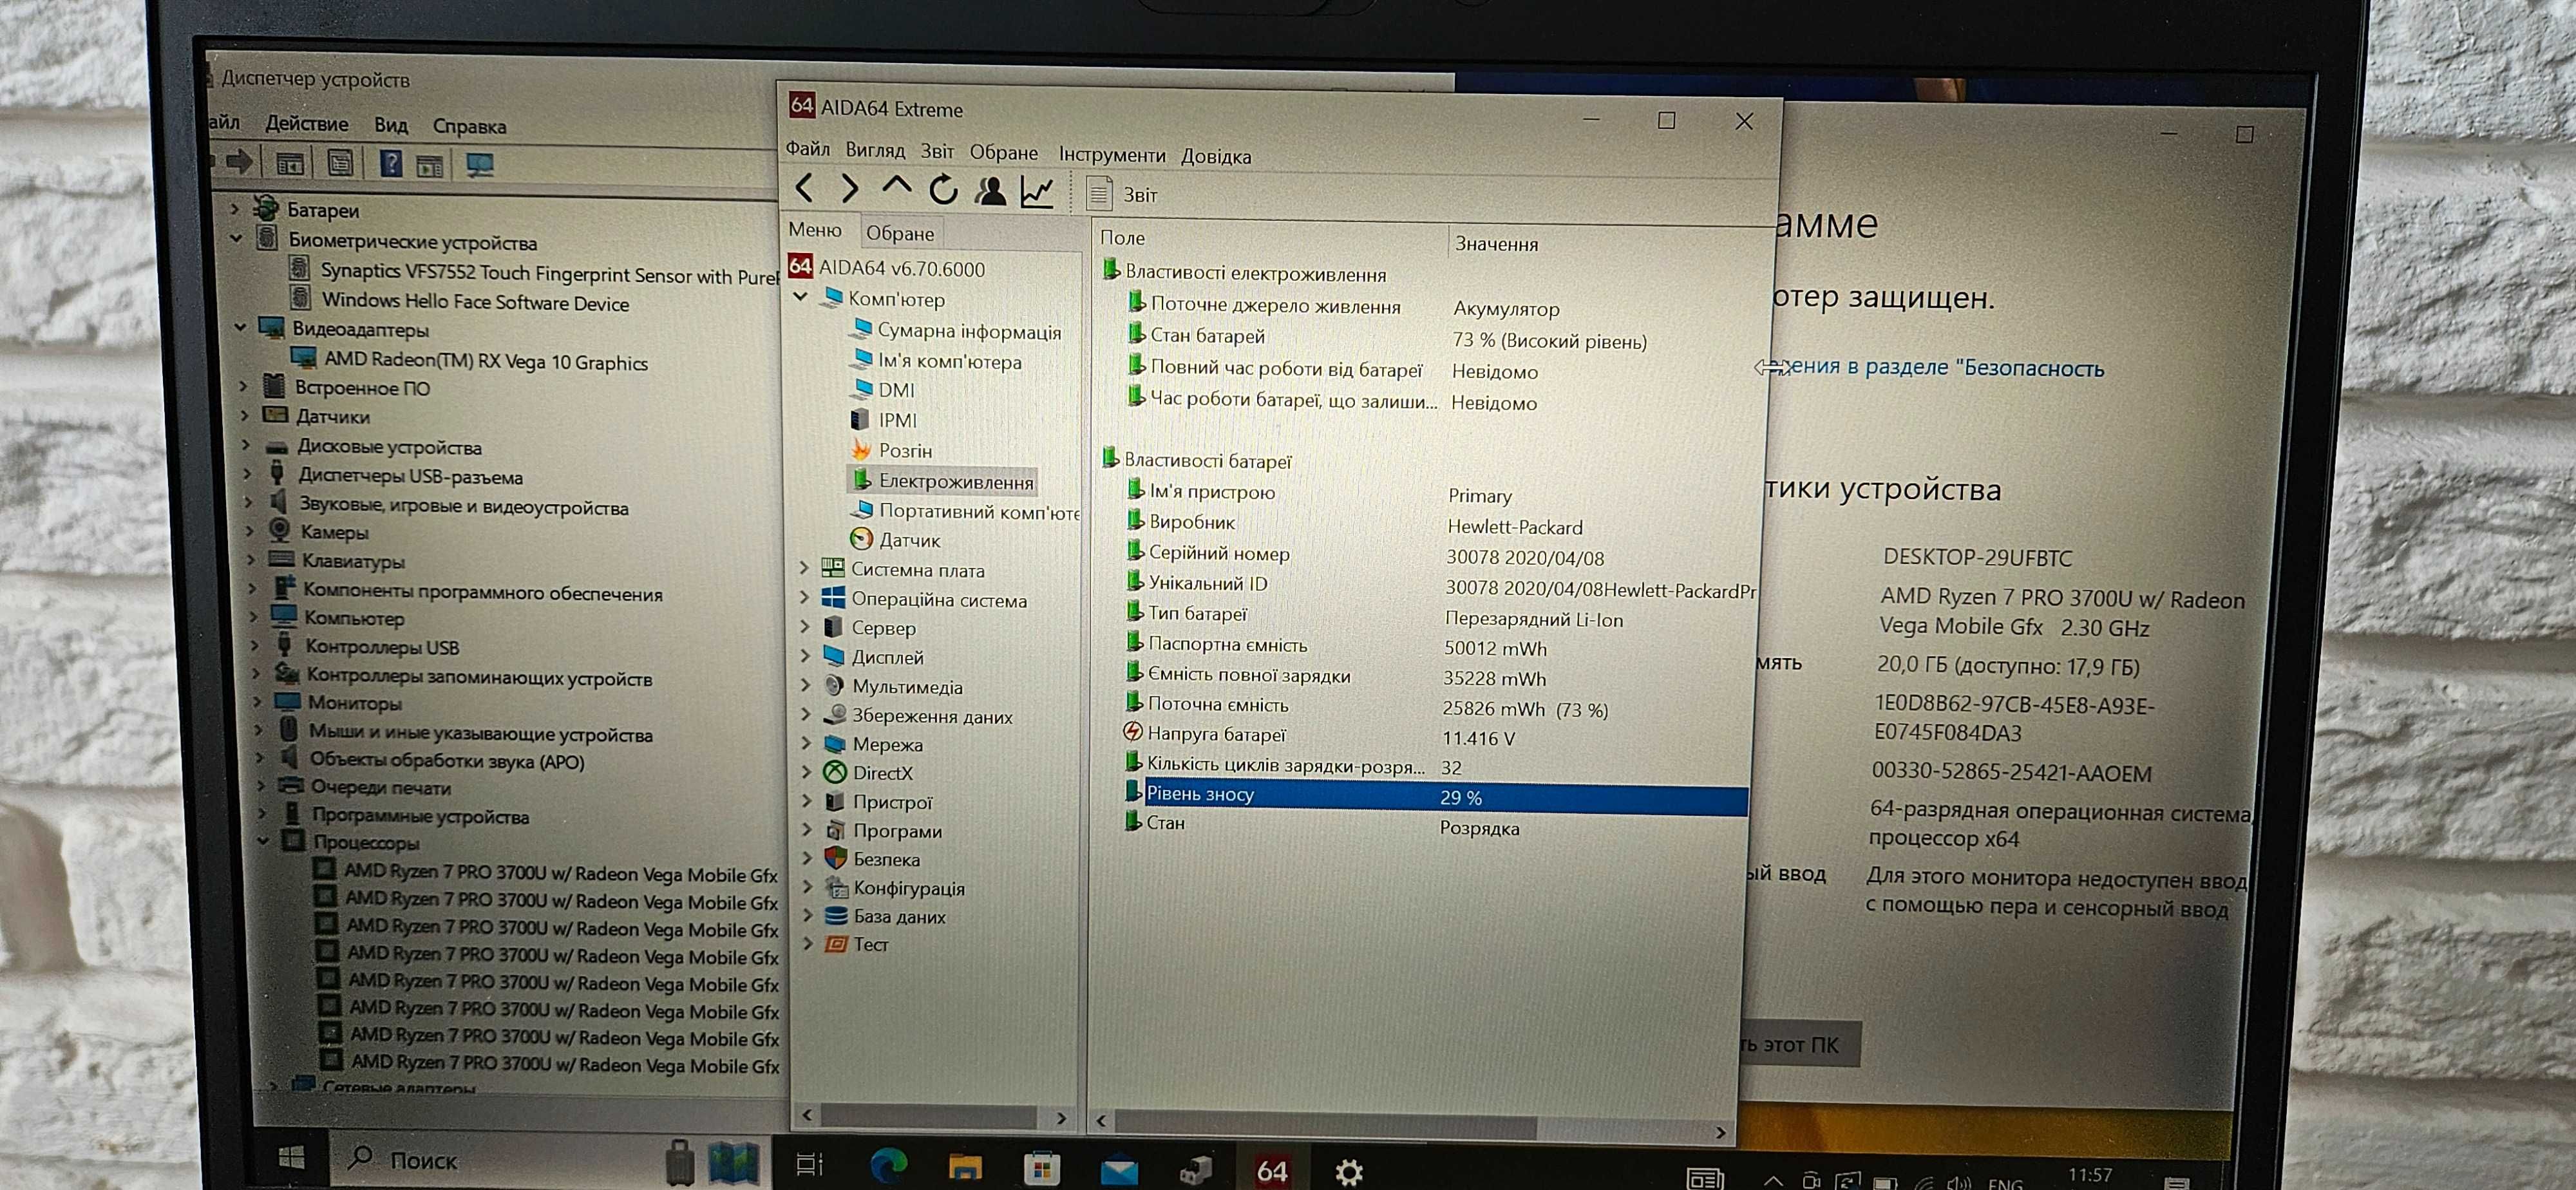The width and height of the screenshot is (2576, 1190).
Task: Select Сумарна інформація in the tree
Action: click(x=956, y=331)
